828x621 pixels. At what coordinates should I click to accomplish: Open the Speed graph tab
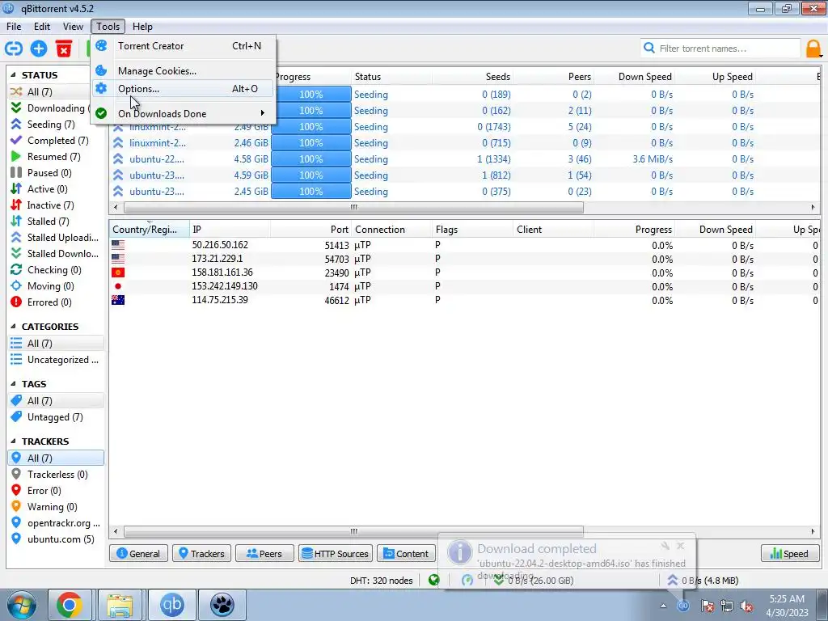(789, 553)
